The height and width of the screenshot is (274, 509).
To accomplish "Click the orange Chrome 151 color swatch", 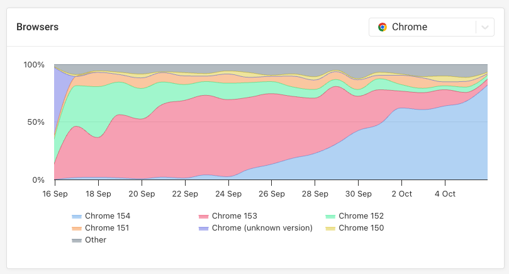I will point(77,229).
